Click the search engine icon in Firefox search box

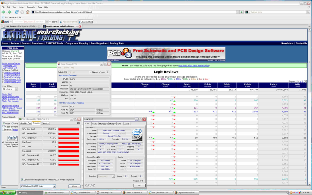tap(247, 12)
